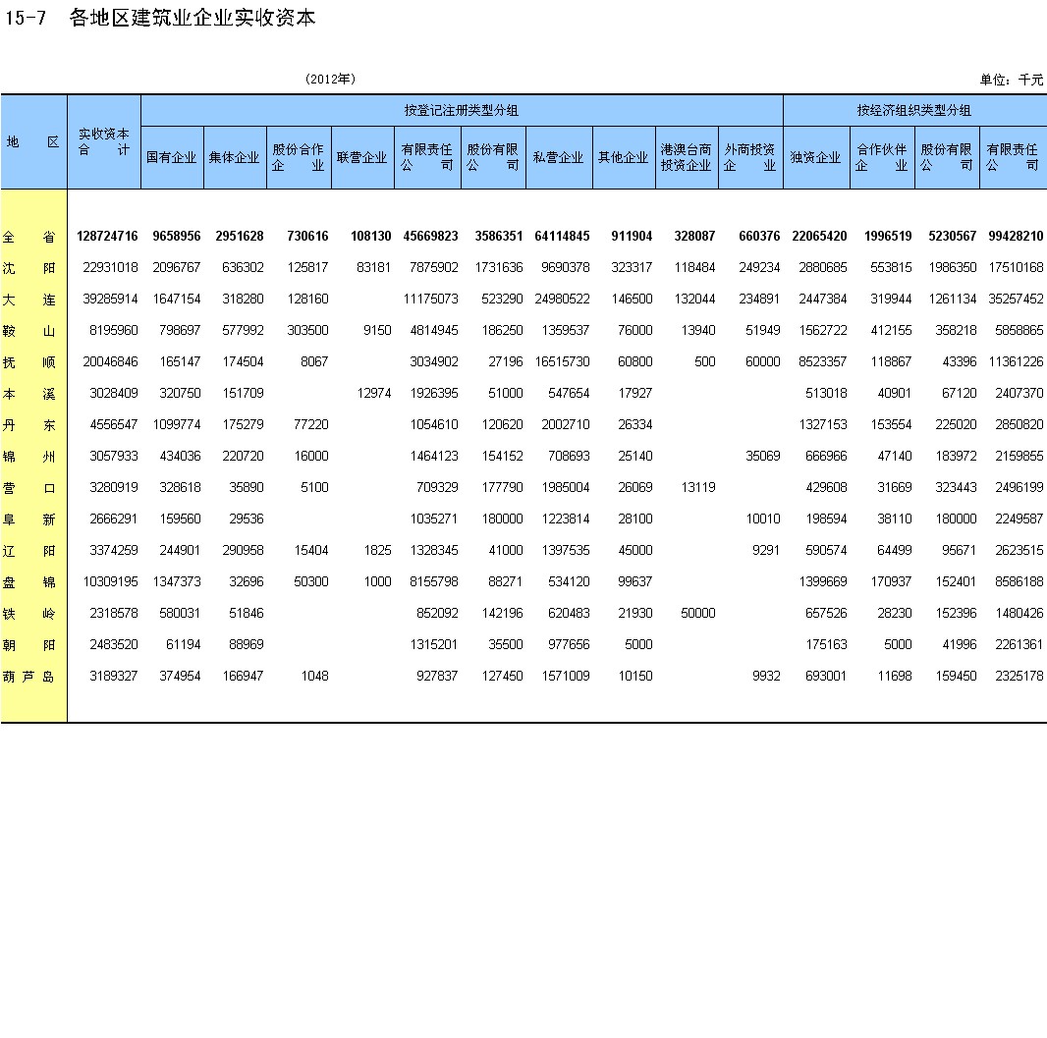Click the table title '15-7 各地区建筑业企业实收资本'

(x=160, y=18)
